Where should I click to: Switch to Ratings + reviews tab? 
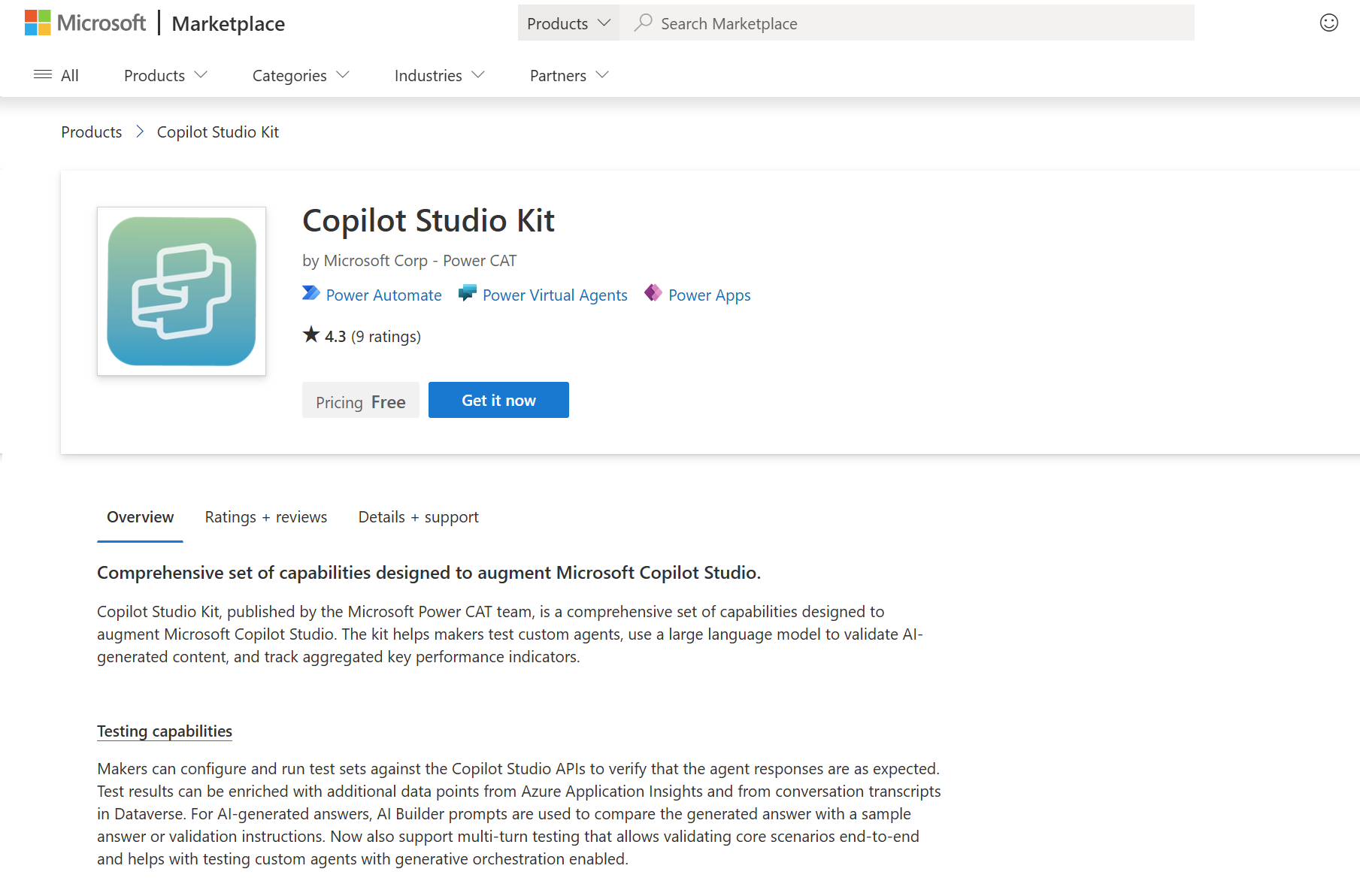coord(266,517)
